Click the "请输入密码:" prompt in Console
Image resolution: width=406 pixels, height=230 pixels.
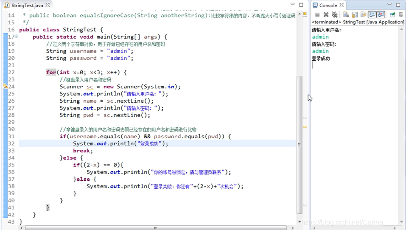[324, 44]
